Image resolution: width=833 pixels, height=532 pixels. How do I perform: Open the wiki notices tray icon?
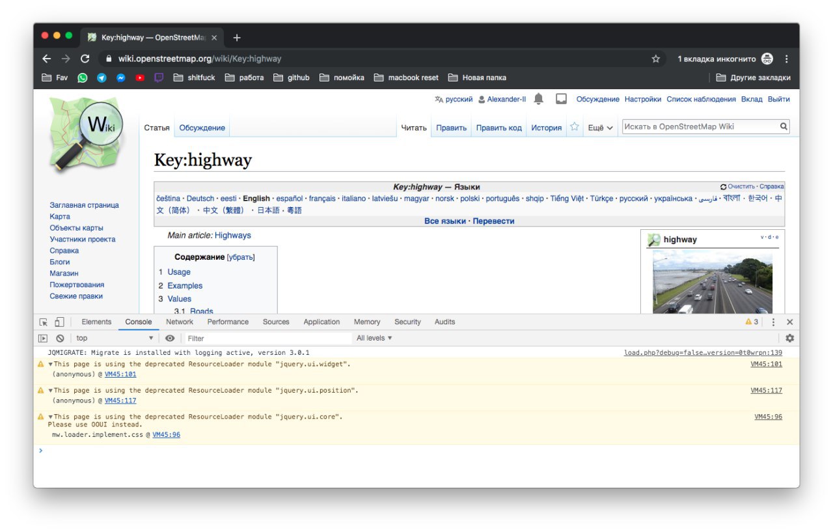pyautogui.click(x=561, y=99)
